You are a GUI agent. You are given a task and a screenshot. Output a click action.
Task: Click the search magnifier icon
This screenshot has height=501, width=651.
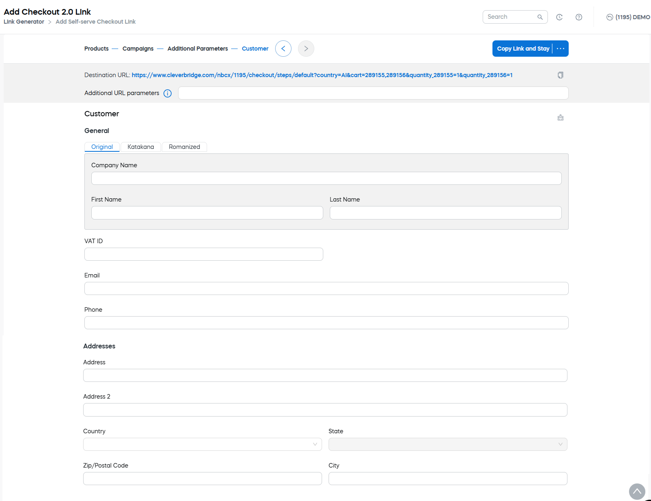tap(540, 17)
